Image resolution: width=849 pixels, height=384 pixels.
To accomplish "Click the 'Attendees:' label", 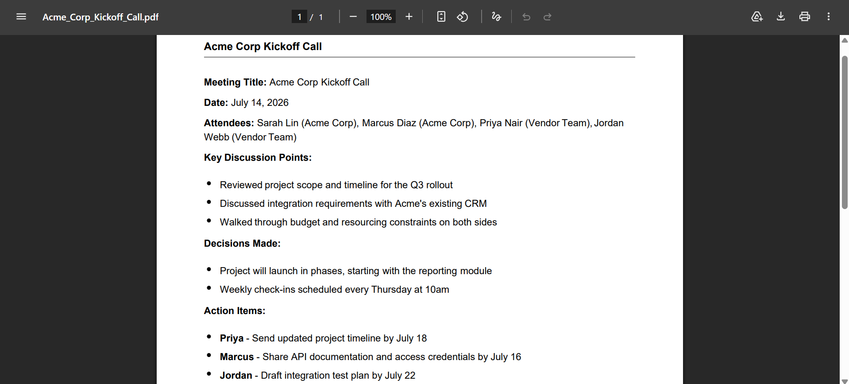I will click(229, 123).
